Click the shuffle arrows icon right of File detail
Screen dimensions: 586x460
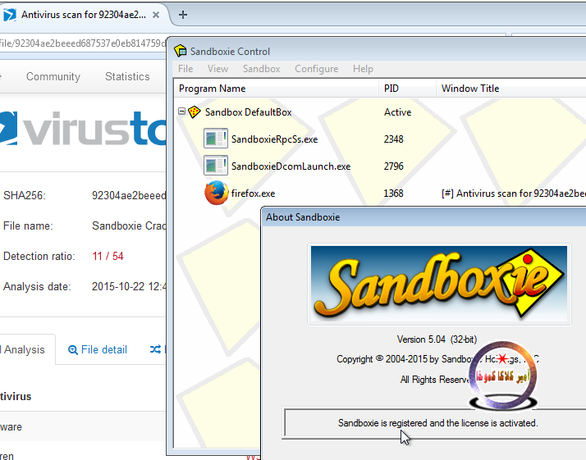(x=155, y=349)
